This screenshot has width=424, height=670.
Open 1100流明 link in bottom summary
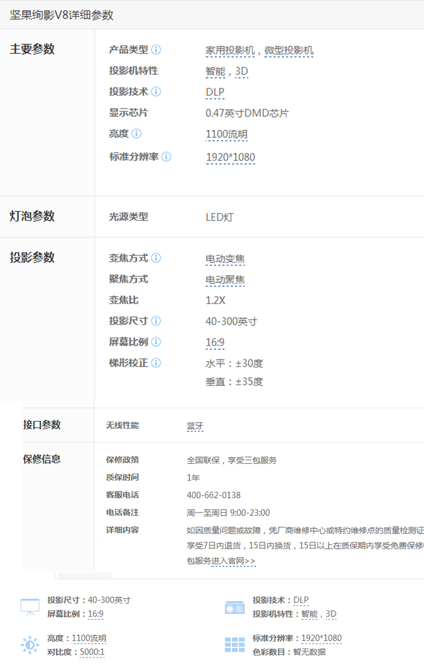point(89,638)
